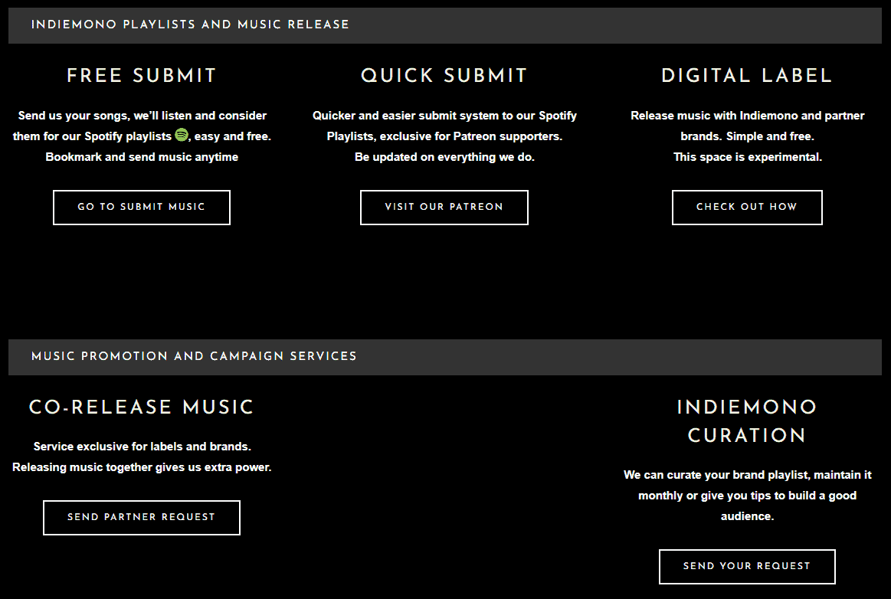Click the 'Service exclusive for labels' text

point(142,447)
